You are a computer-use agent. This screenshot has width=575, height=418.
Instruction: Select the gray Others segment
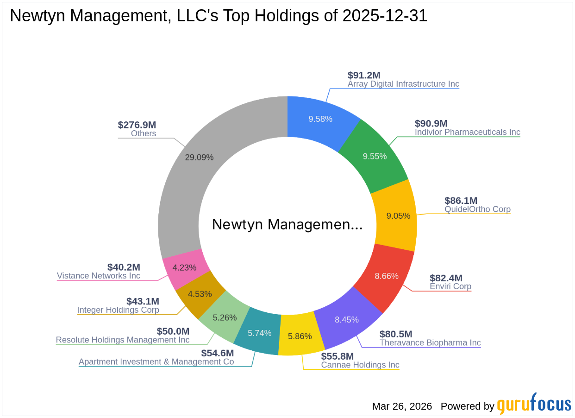199,158
